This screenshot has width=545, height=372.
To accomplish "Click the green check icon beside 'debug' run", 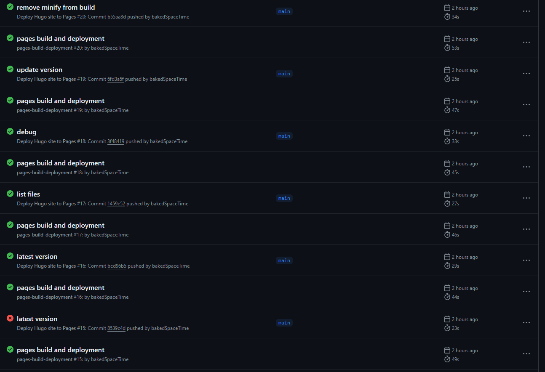I will pyautogui.click(x=10, y=131).
